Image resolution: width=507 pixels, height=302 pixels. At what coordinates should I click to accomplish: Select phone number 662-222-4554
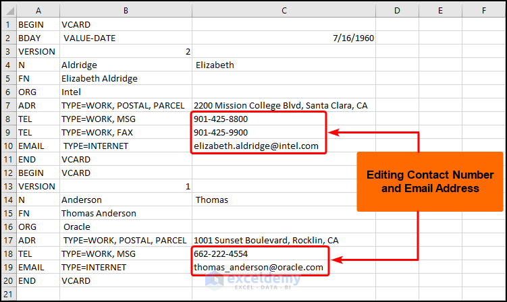point(284,254)
